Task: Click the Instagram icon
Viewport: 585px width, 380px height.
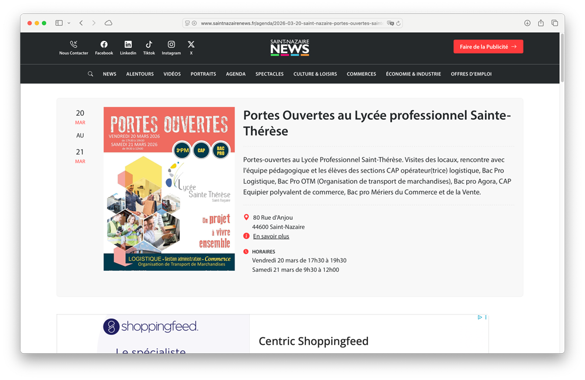Action: click(x=171, y=44)
